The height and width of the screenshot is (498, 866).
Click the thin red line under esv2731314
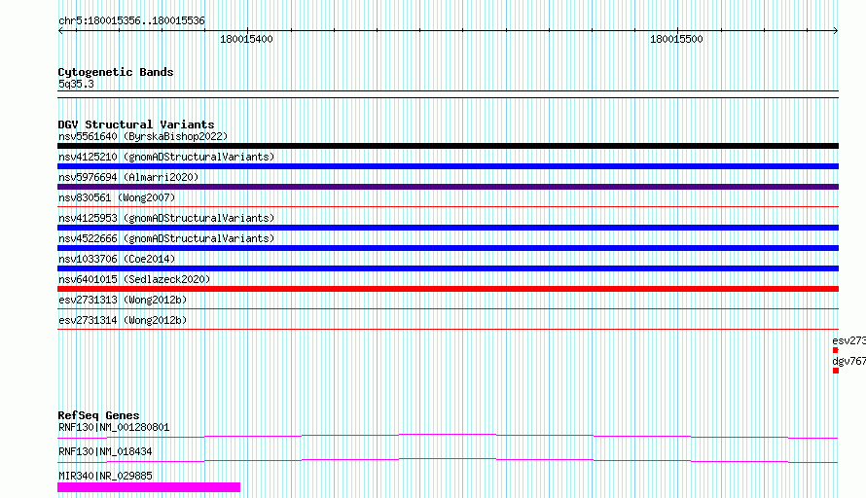click(448, 330)
